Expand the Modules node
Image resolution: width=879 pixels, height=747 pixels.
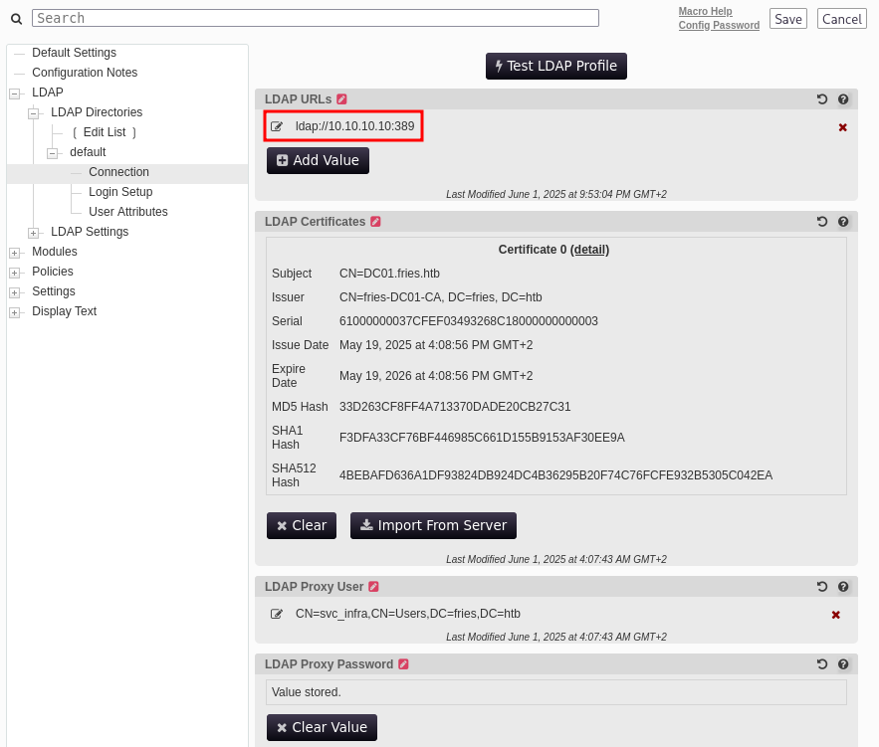pyautogui.click(x=15, y=253)
